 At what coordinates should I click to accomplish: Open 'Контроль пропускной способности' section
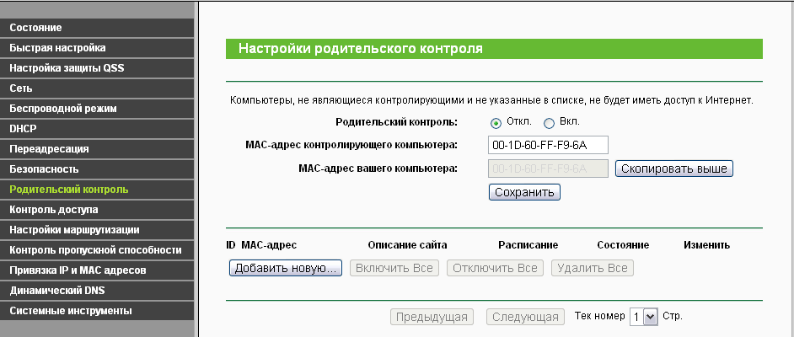(x=95, y=250)
